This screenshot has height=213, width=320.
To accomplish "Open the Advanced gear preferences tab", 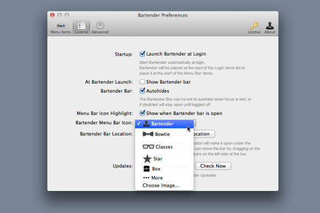I will pyautogui.click(x=100, y=28).
